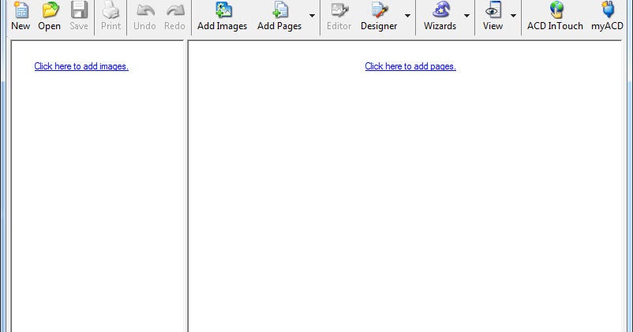Open an existing file with Open icon
The height and width of the screenshot is (332, 633).
point(50,9)
